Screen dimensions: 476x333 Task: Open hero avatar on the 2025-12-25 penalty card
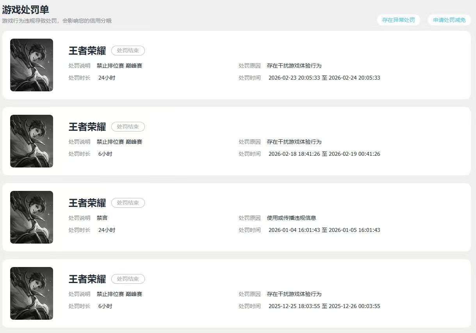tap(32, 293)
